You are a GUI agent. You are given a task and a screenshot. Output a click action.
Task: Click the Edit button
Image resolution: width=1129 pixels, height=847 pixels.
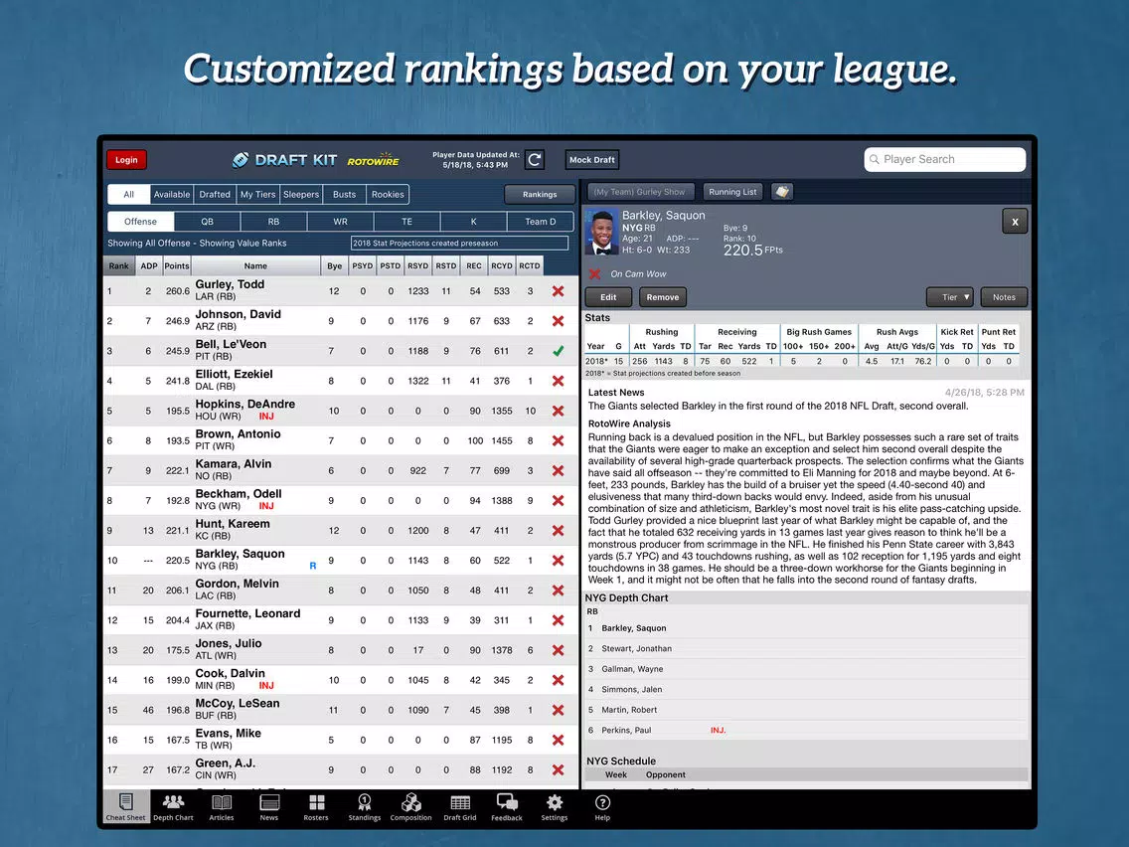pos(608,296)
